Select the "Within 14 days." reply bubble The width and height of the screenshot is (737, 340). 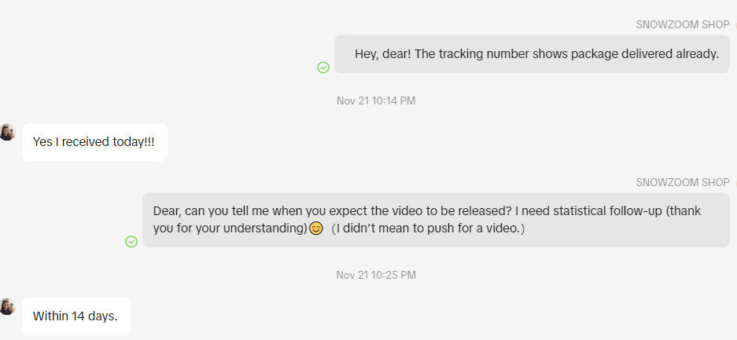76,316
